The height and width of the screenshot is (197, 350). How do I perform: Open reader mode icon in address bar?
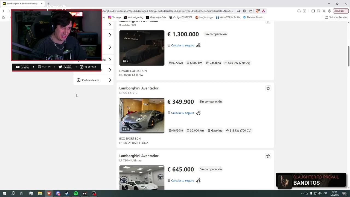pyautogui.click(x=244, y=11)
